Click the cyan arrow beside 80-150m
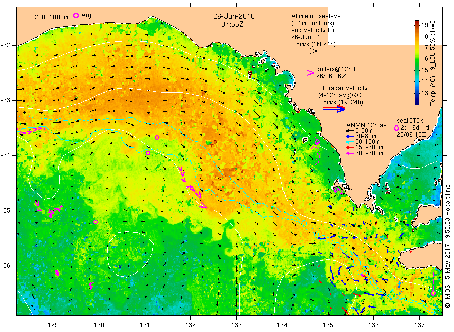454x332 pixels. (x=350, y=142)
